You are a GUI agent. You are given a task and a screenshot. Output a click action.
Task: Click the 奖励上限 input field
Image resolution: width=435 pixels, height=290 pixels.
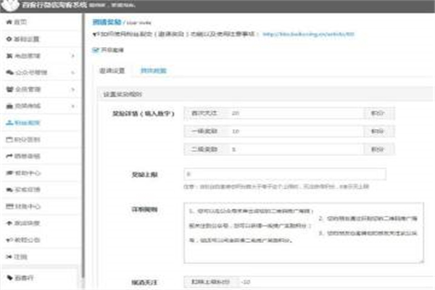(x=285, y=174)
